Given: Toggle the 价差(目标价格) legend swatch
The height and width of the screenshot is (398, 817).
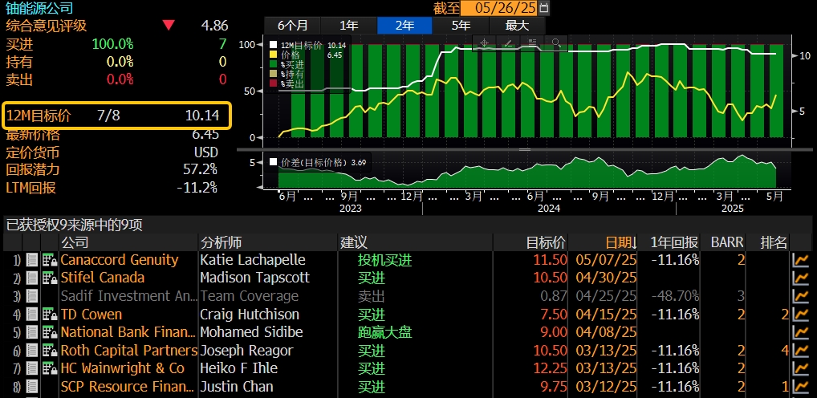Looking at the screenshot, I should point(274,162).
